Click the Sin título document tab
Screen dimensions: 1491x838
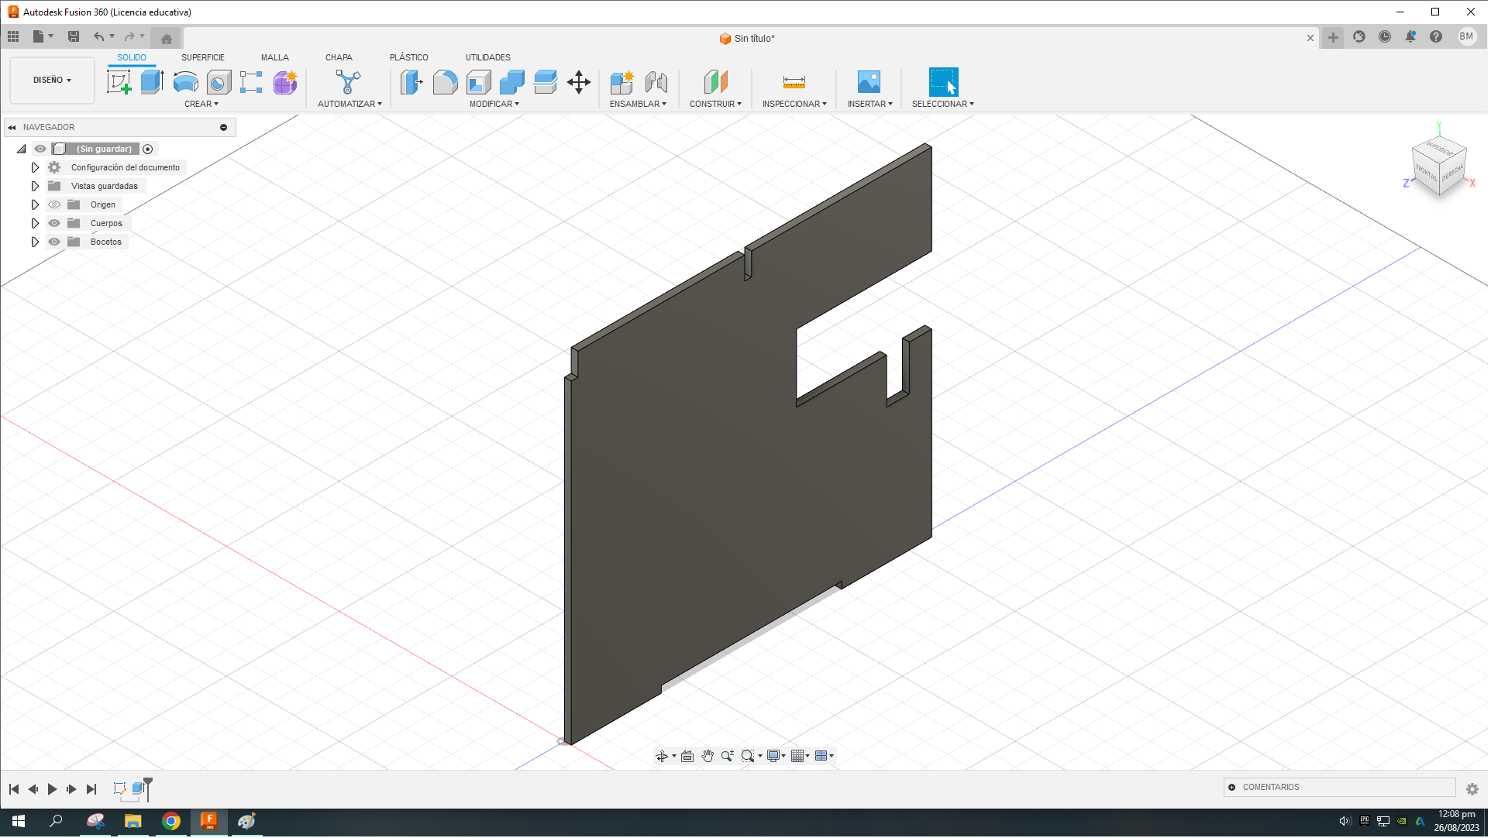[x=748, y=39]
